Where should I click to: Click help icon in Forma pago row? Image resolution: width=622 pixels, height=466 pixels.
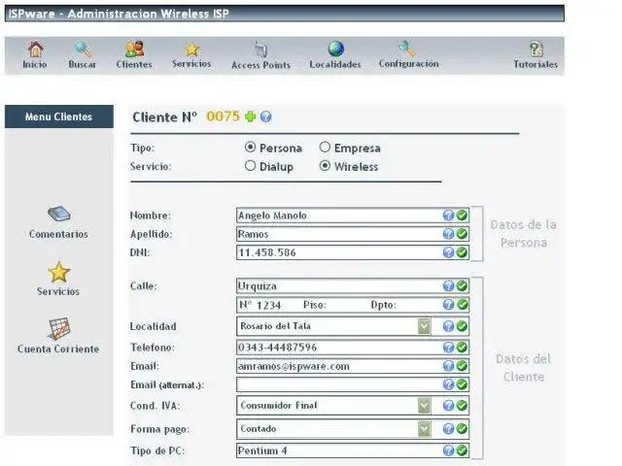click(x=448, y=429)
